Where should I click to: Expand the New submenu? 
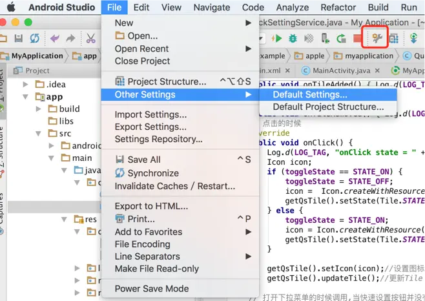[180, 23]
